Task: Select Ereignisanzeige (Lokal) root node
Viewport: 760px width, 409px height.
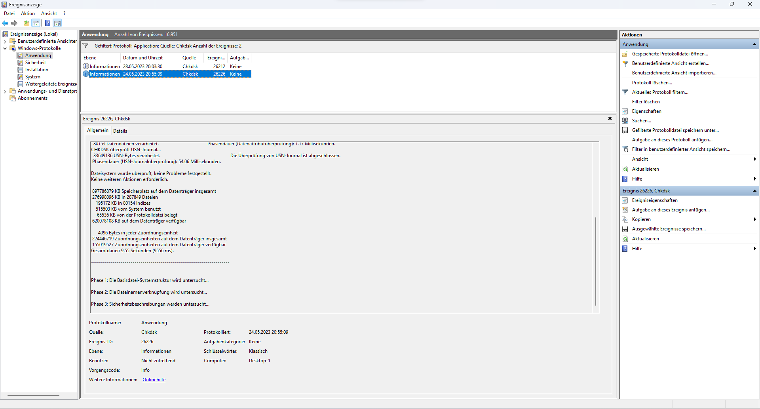Action: (34, 34)
